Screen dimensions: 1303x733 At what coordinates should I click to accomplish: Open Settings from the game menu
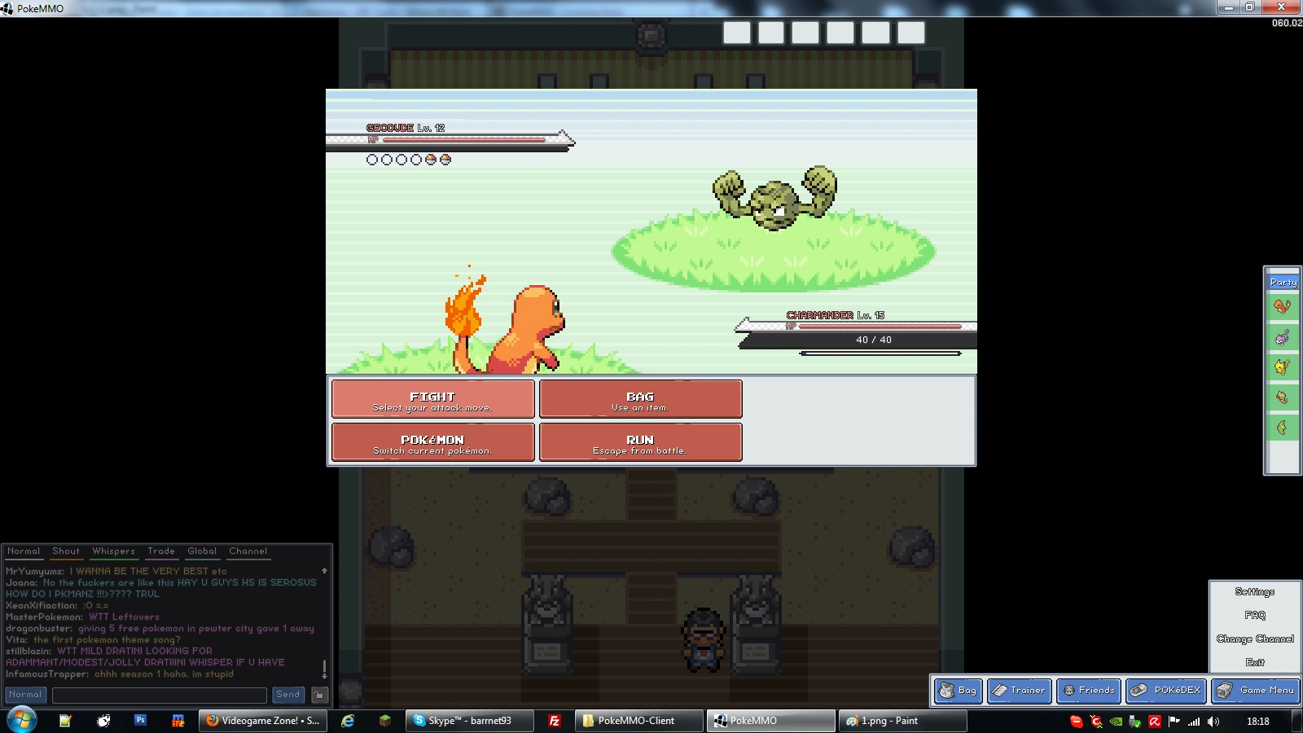click(1255, 592)
